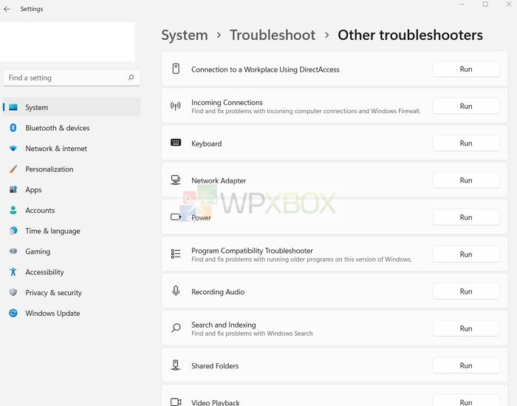
Task: Open Accounts settings
Action: tap(72, 210)
